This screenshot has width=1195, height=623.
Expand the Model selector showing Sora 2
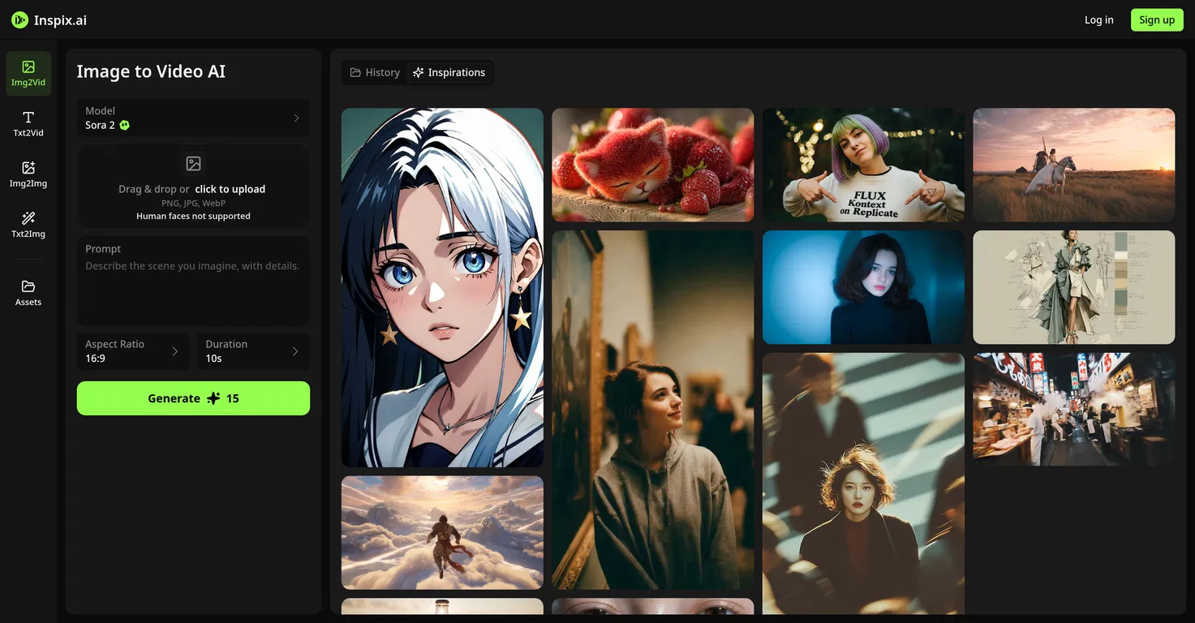(x=193, y=118)
